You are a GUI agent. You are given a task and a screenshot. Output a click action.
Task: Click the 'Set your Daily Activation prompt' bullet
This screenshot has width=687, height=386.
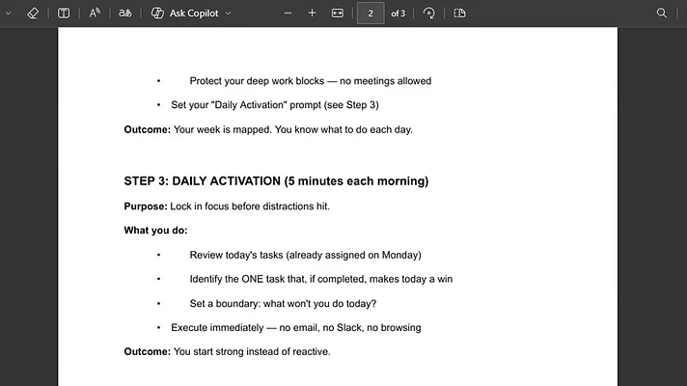pos(275,105)
